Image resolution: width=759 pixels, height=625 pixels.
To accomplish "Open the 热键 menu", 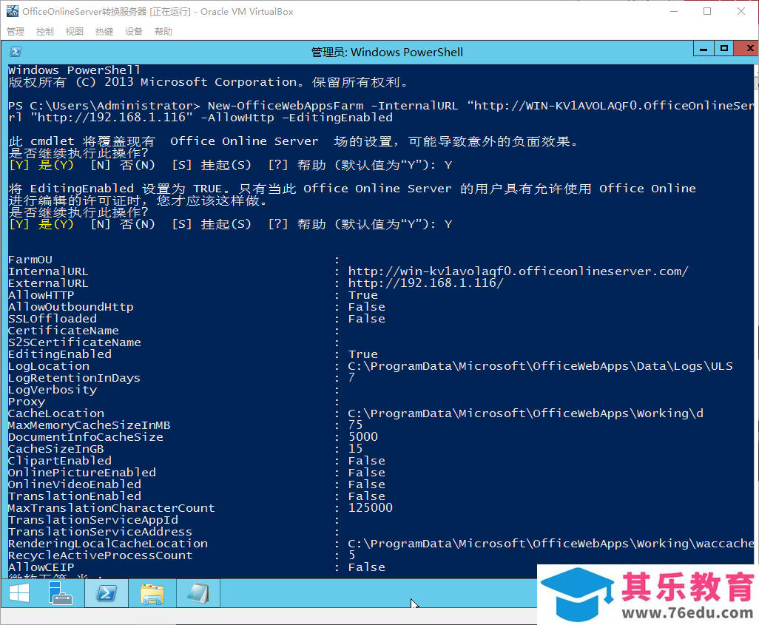I will click(x=104, y=32).
